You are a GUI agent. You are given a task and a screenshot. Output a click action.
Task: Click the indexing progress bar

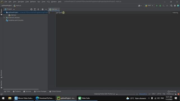coord(126,94)
